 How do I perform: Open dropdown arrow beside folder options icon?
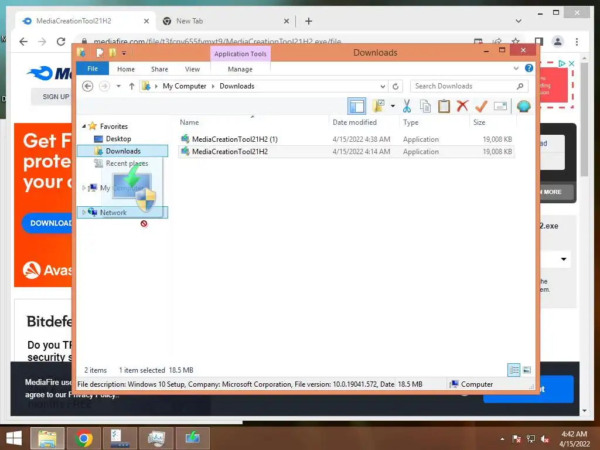pos(393,106)
